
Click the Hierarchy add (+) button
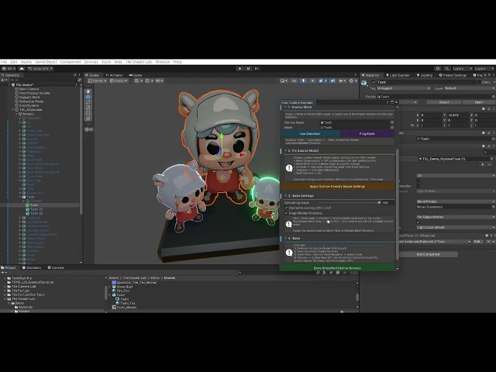coord(3,81)
